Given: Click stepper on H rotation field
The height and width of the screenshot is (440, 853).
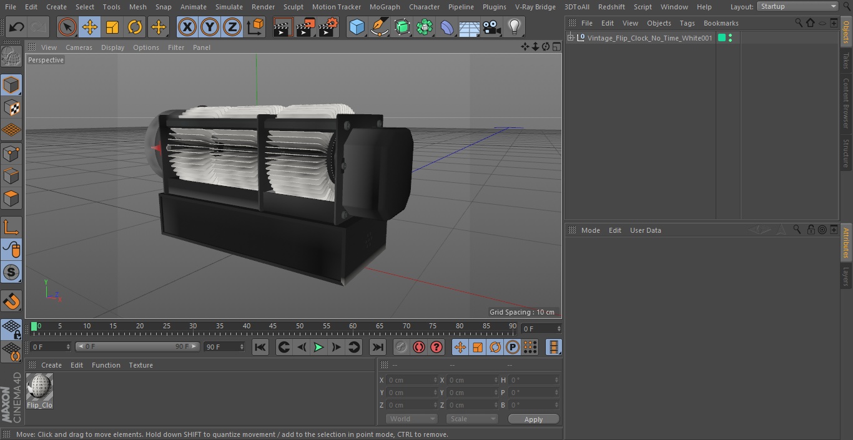Looking at the screenshot, I should click(x=557, y=380).
